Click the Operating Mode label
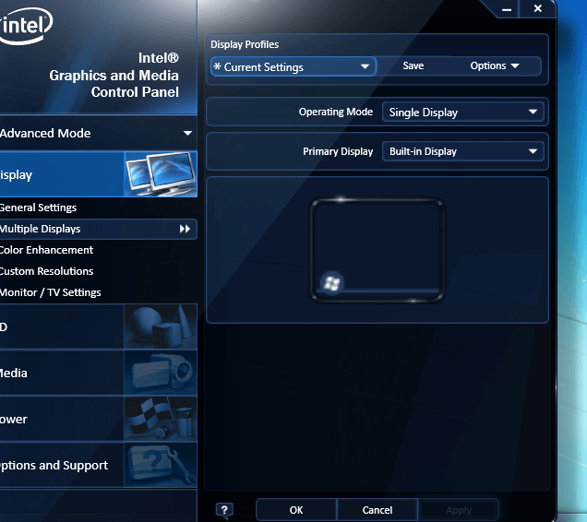587x522 pixels. pos(336,112)
